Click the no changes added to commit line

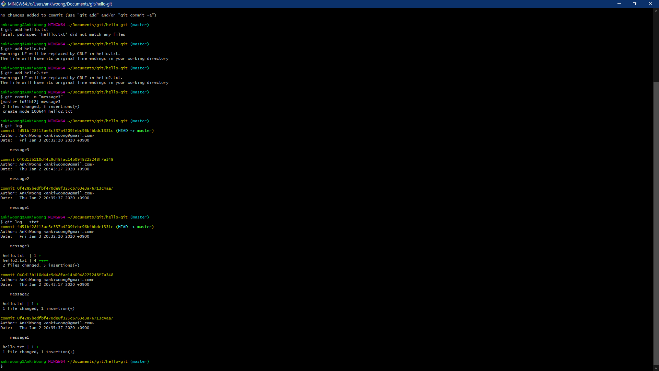click(78, 15)
